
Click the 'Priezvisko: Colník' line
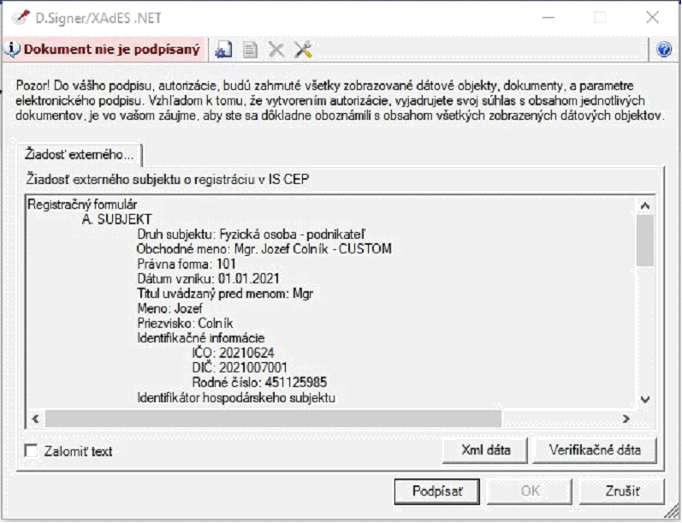(186, 324)
